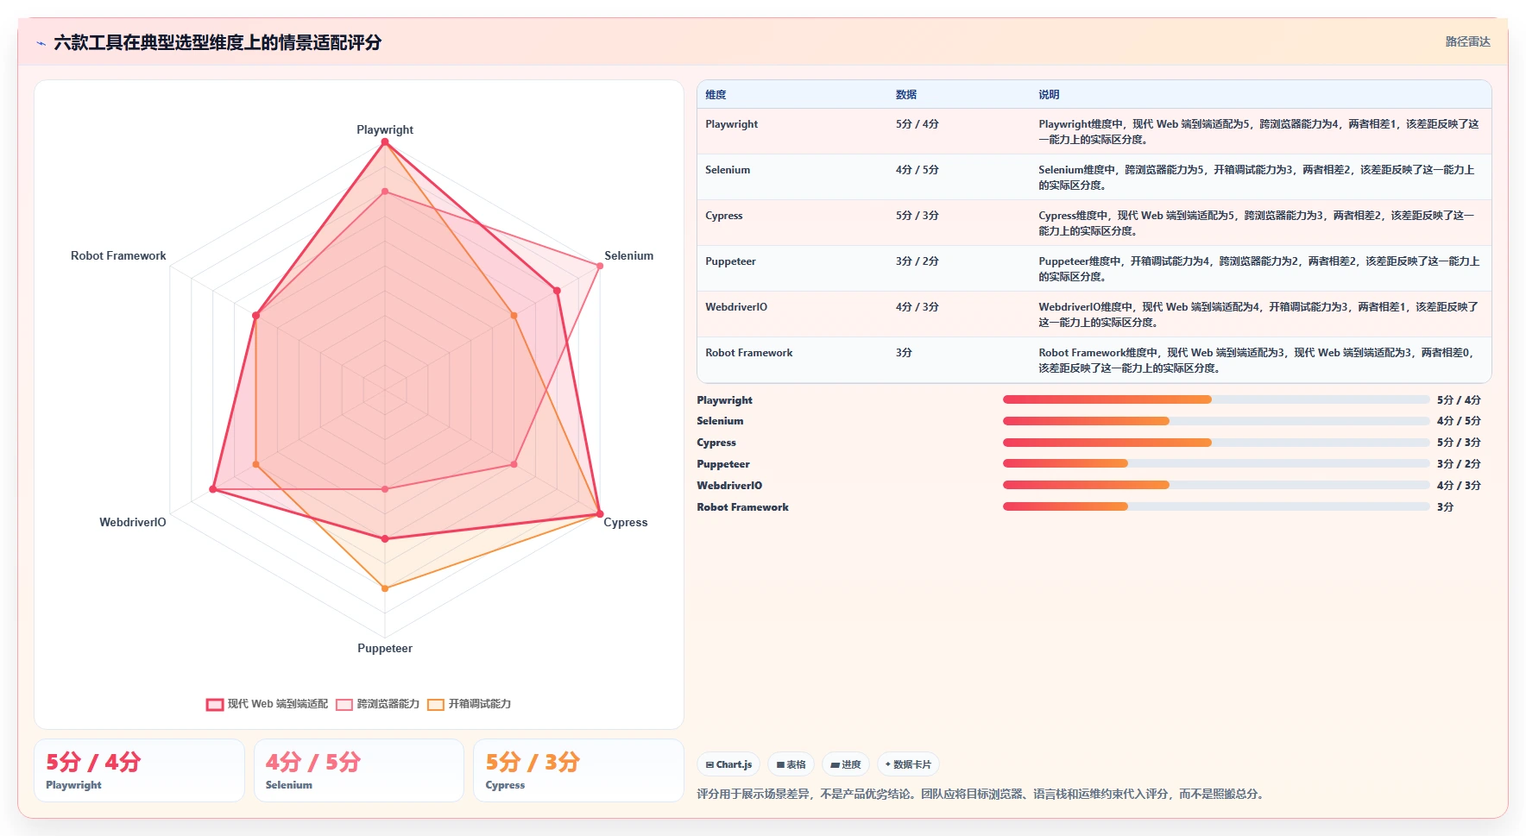This screenshot has height=836, width=1526.
Task: Click the Selenium label in the progress list
Action: click(x=720, y=421)
